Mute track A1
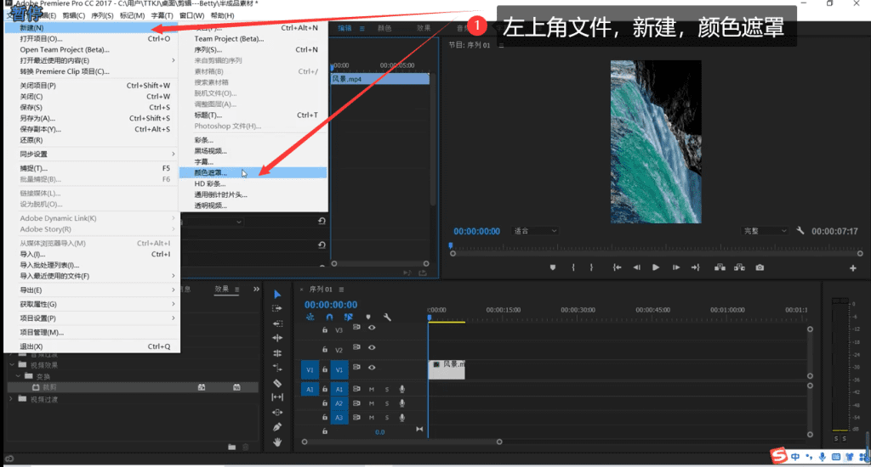The height and width of the screenshot is (467, 871). (372, 390)
